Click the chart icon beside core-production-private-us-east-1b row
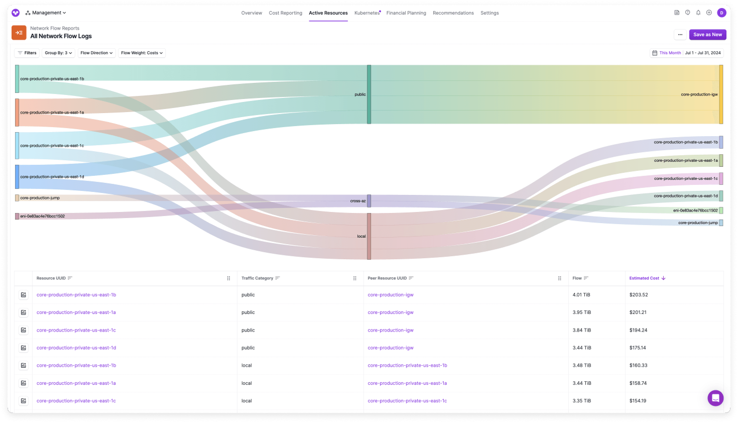The width and height of the screenshot is (738, 423). [x=24, y=295]
